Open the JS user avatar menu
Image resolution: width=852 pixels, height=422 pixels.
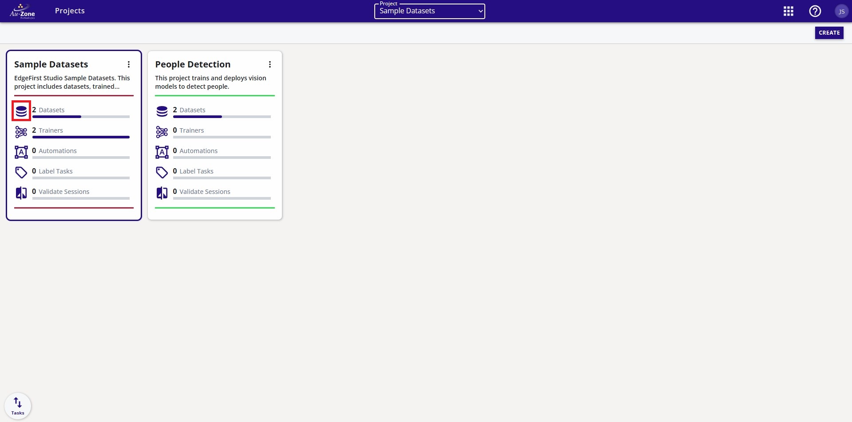[841, 12]
